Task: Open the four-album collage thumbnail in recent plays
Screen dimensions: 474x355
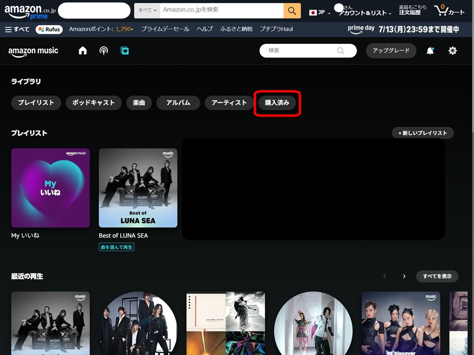Action: tap(226, 323)
